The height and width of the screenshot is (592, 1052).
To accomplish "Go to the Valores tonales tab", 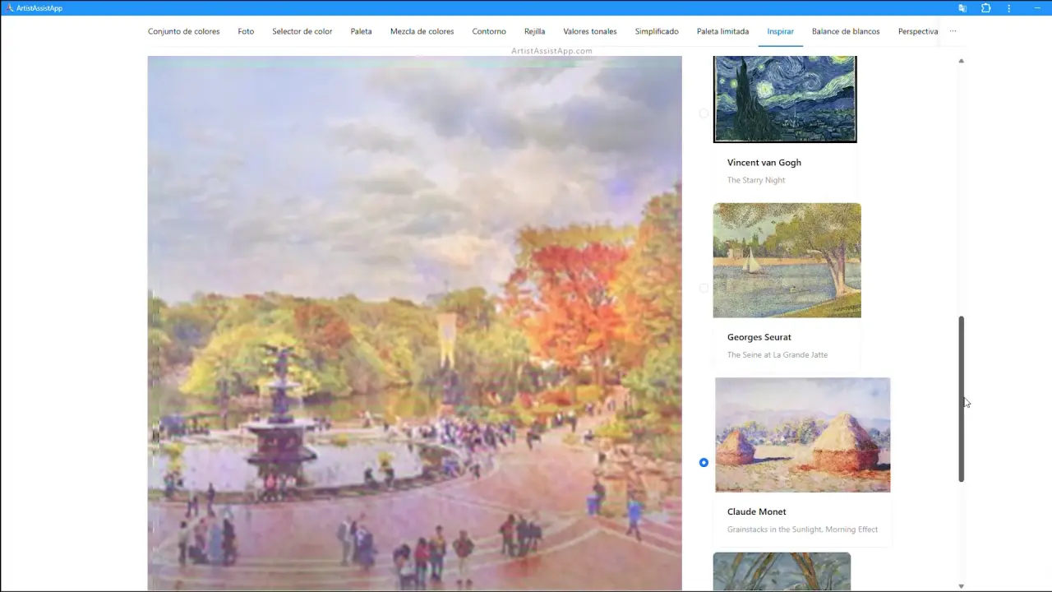I will coord(589,31).
